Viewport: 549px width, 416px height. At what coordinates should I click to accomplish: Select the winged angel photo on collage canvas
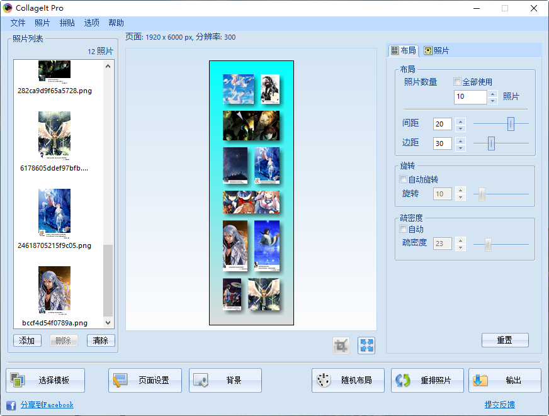pyautogui.click(x=264, y=295)
